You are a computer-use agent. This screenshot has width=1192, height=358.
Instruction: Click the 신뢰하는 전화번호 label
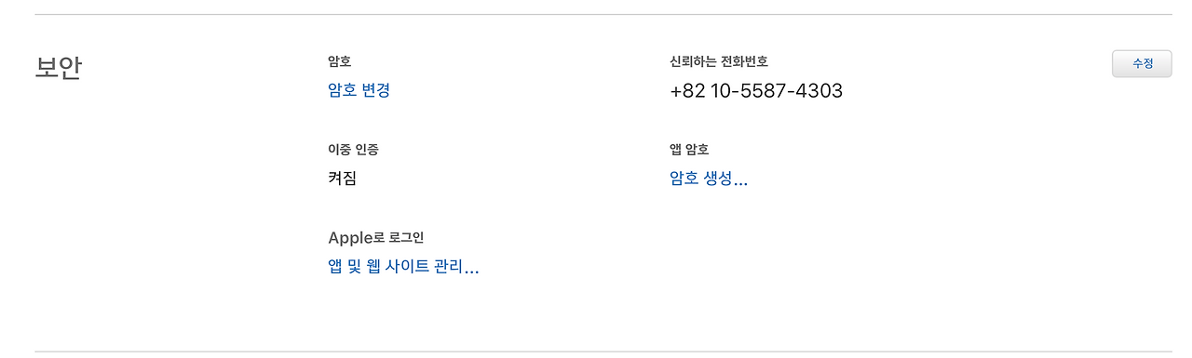718,61
